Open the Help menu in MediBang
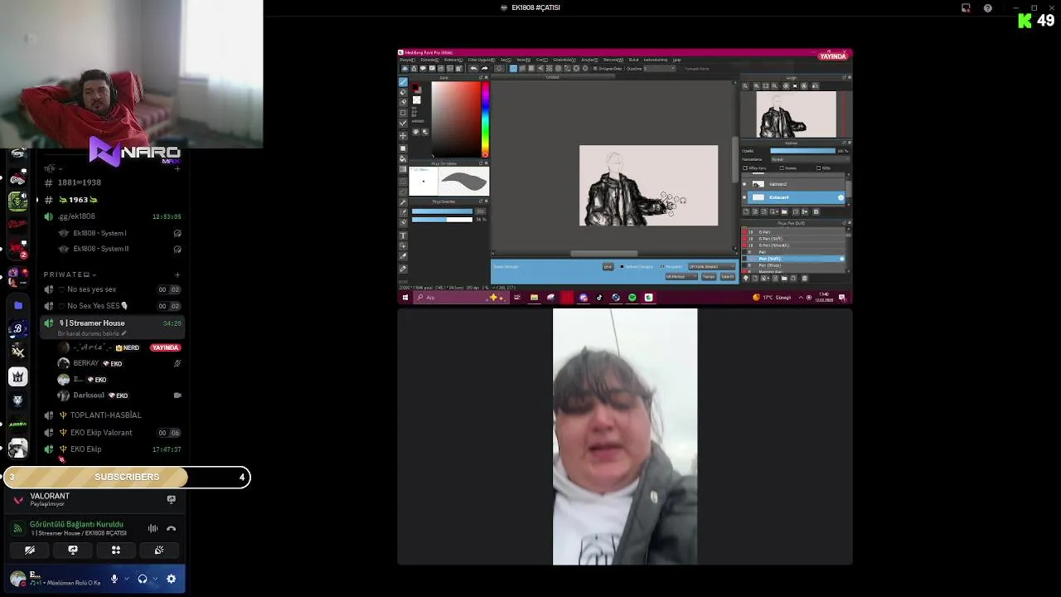 [676, 60]
